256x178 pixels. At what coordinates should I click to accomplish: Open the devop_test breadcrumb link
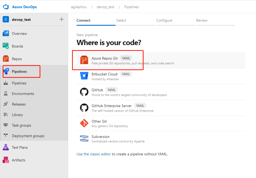point(106,7)
